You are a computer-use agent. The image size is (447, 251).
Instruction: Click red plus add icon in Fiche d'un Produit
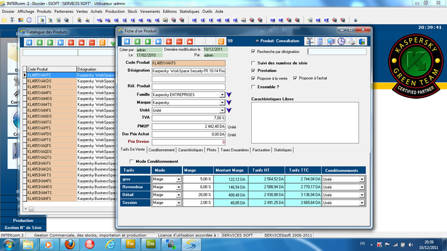[169, 41]
